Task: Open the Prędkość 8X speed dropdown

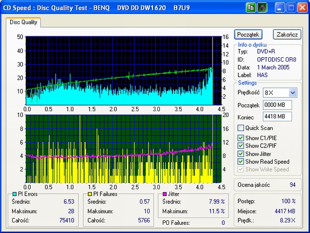Action: pyautogui.click(x=293, y=93)
